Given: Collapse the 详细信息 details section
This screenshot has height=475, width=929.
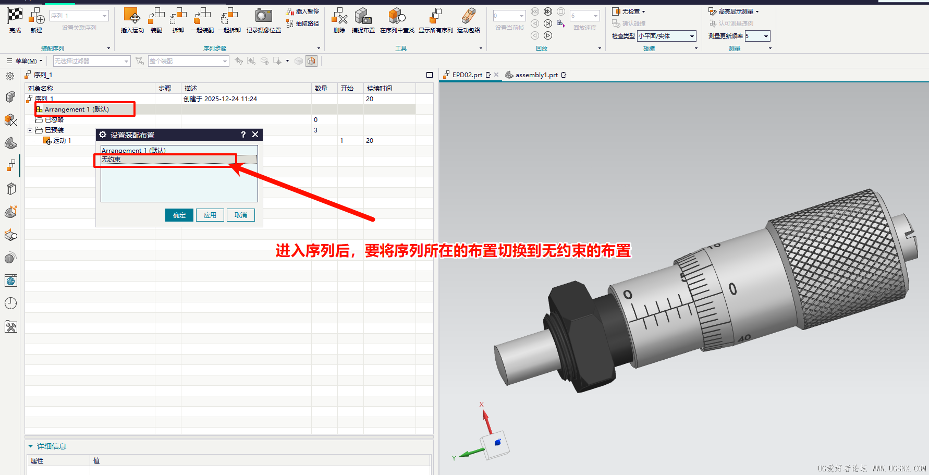Looking at the screenshot, I should (31, 446).
